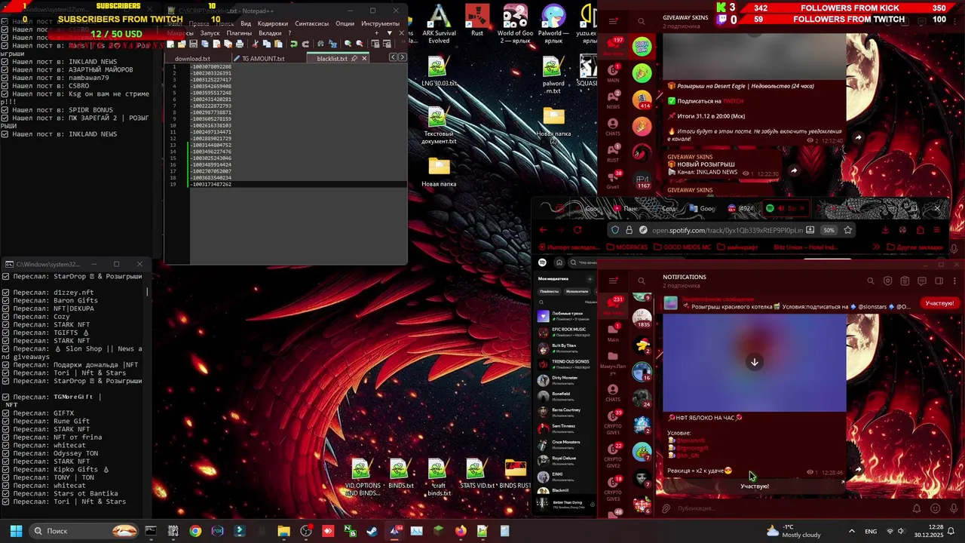Click forward arrow beside НФТ ЯБЛОКО post
This screenshot has height=543, width=965.
click(x=858, y=470)
